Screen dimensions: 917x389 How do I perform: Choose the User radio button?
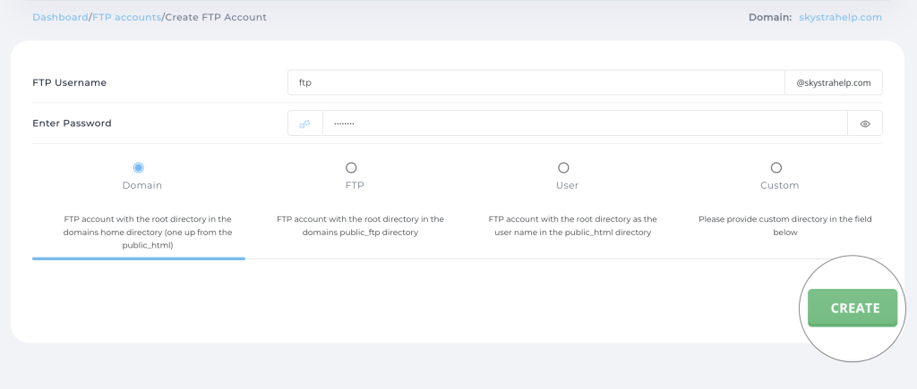coord(563,167)
